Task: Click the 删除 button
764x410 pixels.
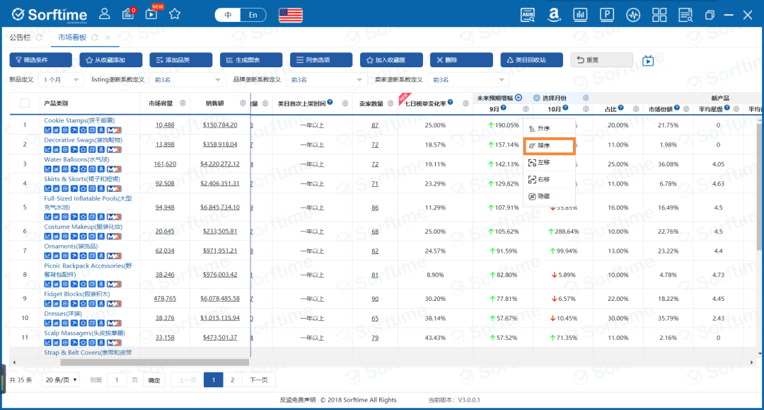Action: [x=461, y=60]
